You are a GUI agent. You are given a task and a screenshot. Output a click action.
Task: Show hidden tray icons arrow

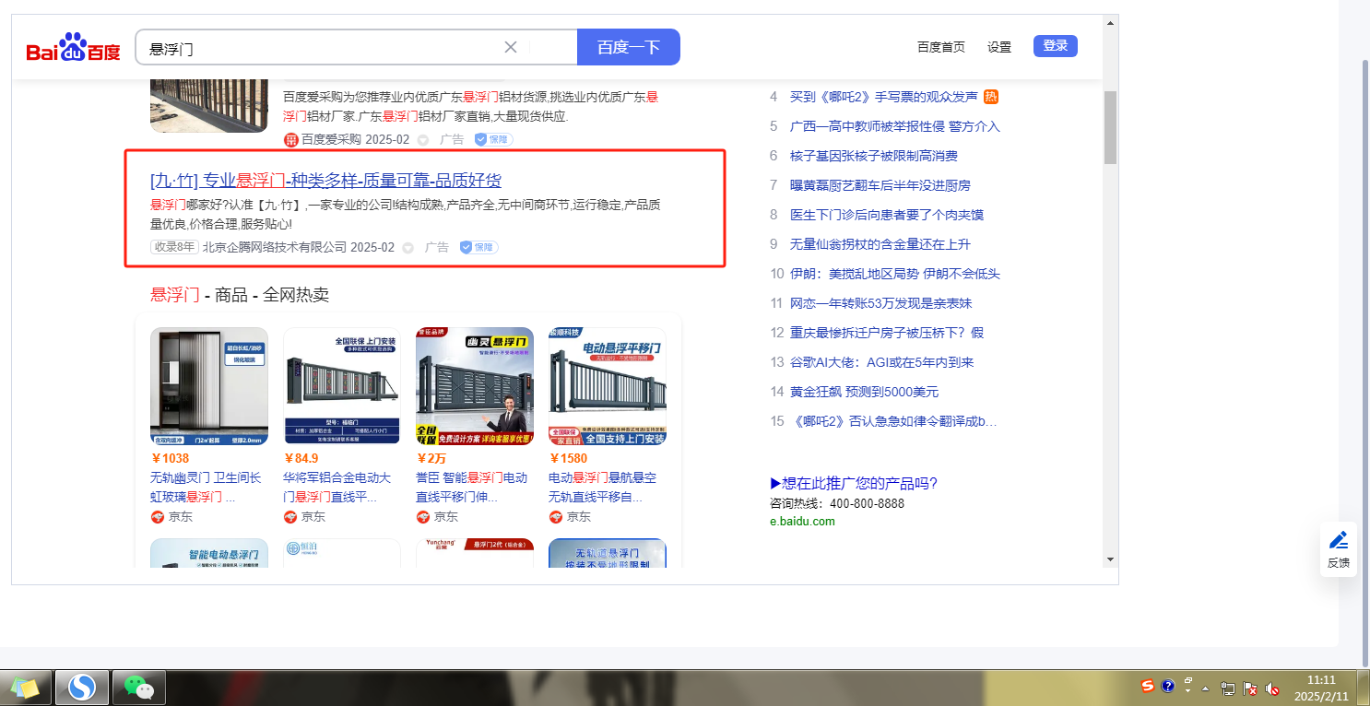coord(1206,688)
